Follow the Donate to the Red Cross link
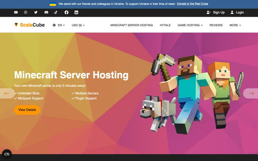 click(x=193, y=4)
